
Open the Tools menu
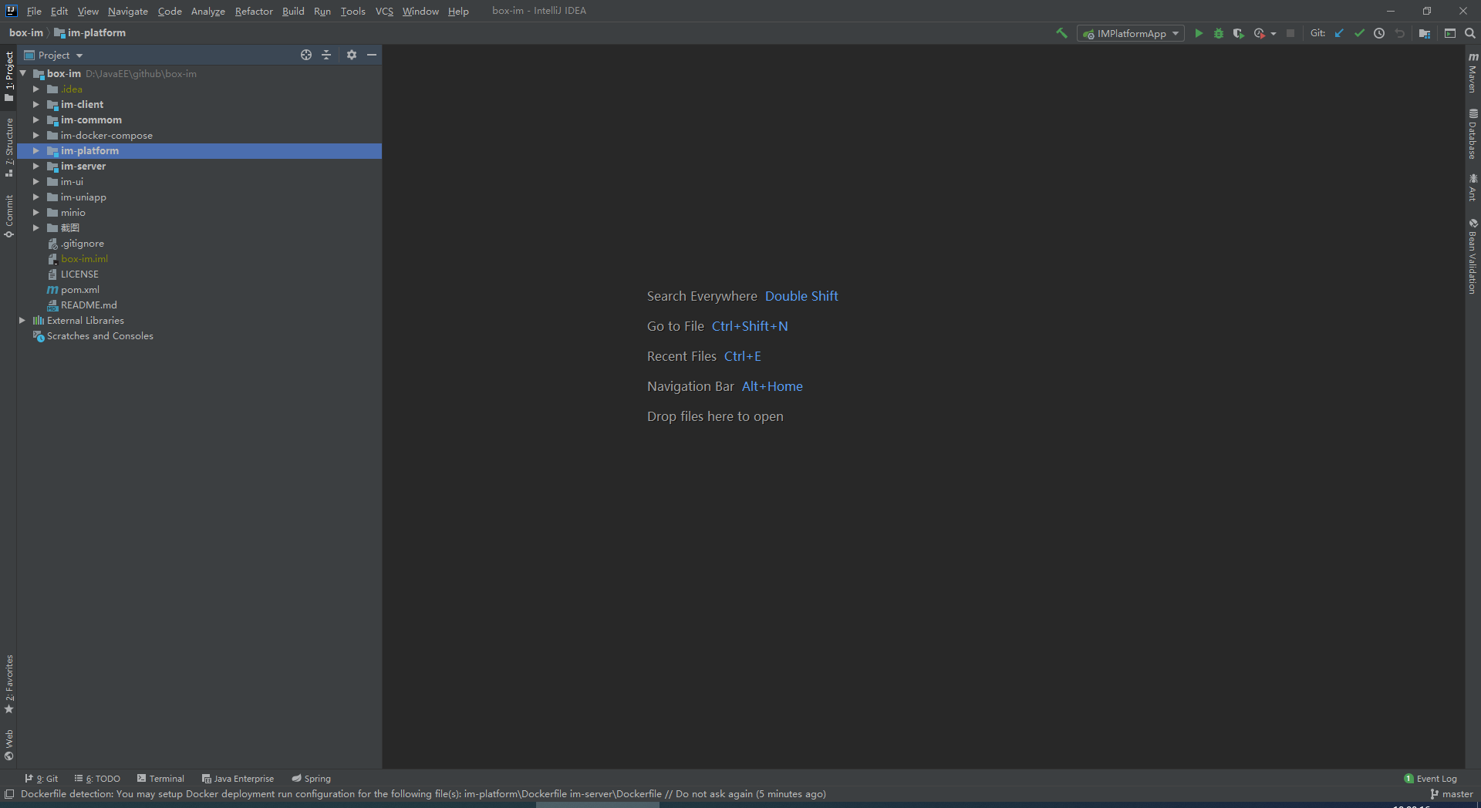click(x=353, y=11)
